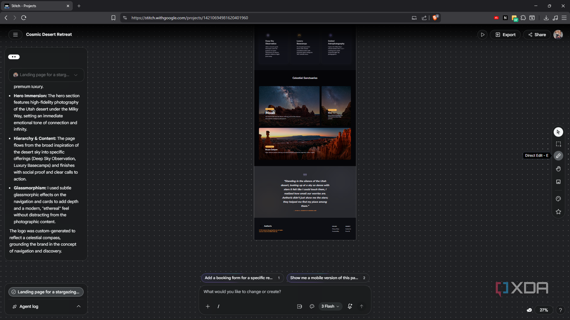Open the 27% zoom level control
The width and height of the screenshot is (570, 320).
tap(544, 310)
